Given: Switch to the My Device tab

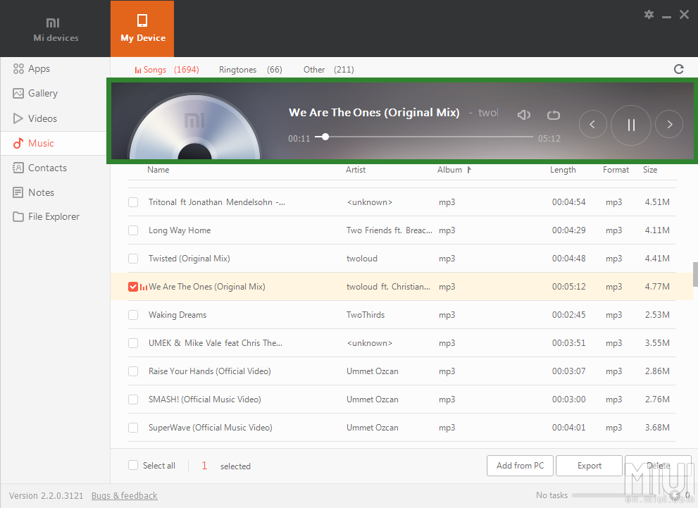Looking at the screenshot, I should point(142,28).
